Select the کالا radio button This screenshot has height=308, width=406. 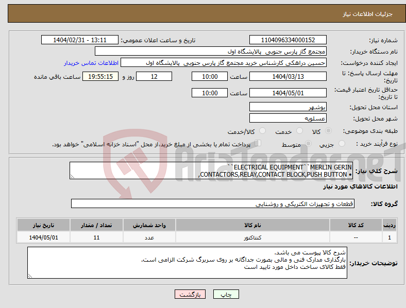click(328, 131)
